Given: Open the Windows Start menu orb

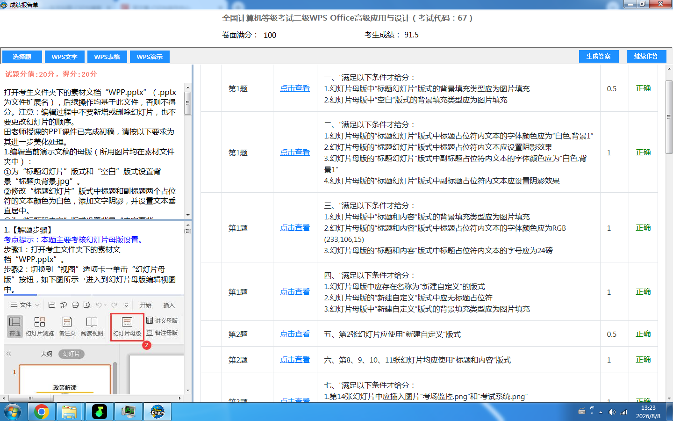Looking at the screenshot, I should [13, 412].
